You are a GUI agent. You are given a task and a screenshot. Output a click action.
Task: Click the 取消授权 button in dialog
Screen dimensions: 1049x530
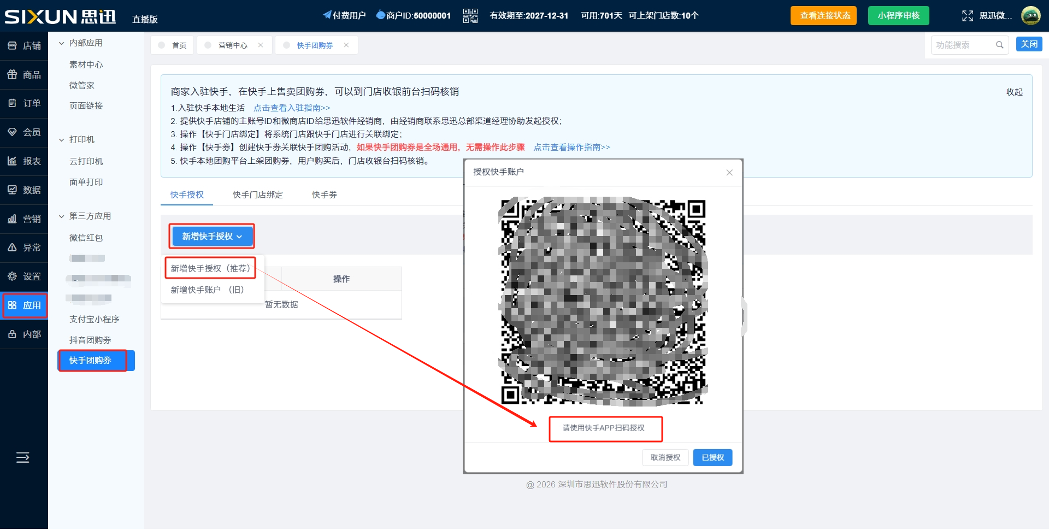[665, 457]
